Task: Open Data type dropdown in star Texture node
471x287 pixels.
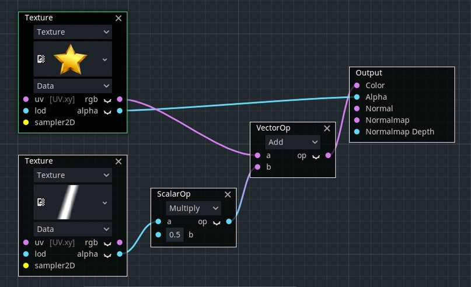Action: point(73,86)
